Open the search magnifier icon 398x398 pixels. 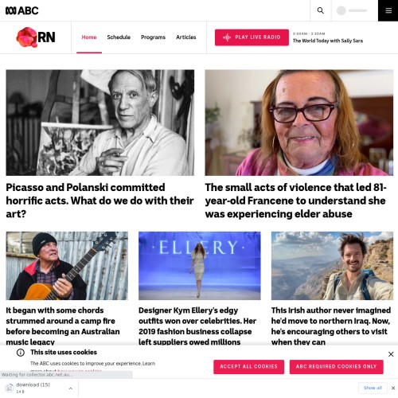click(x=321, y=10)
